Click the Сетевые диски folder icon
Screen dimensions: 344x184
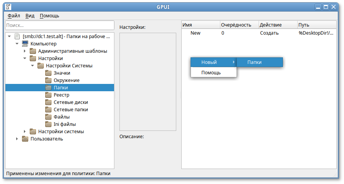48,102
